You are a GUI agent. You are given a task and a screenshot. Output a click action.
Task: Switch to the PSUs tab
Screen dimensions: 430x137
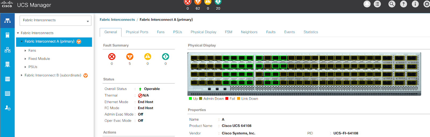178,32
